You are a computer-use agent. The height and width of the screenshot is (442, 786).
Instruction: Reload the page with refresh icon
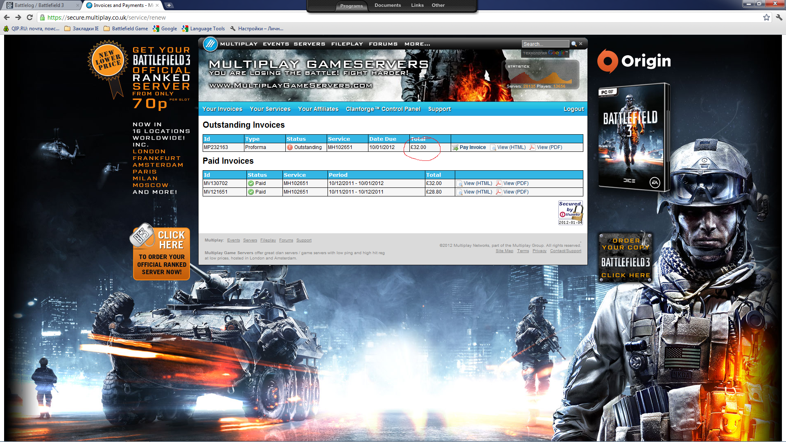[x=29, y=17]
